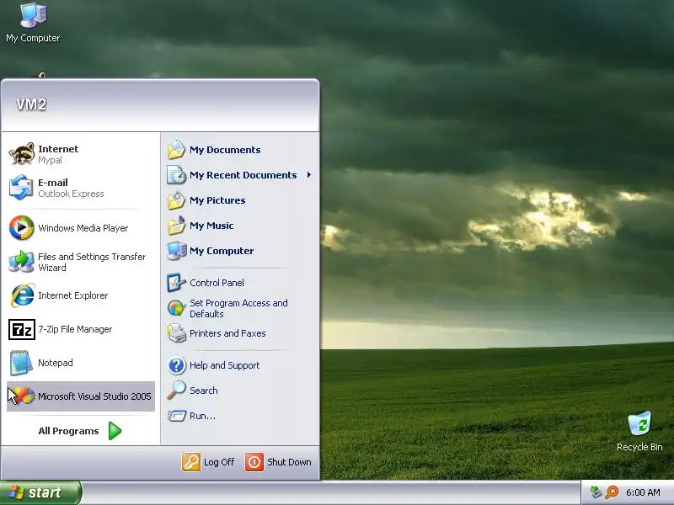
Task: Click the "My Pictures" text label
Action: click(217, 200)
